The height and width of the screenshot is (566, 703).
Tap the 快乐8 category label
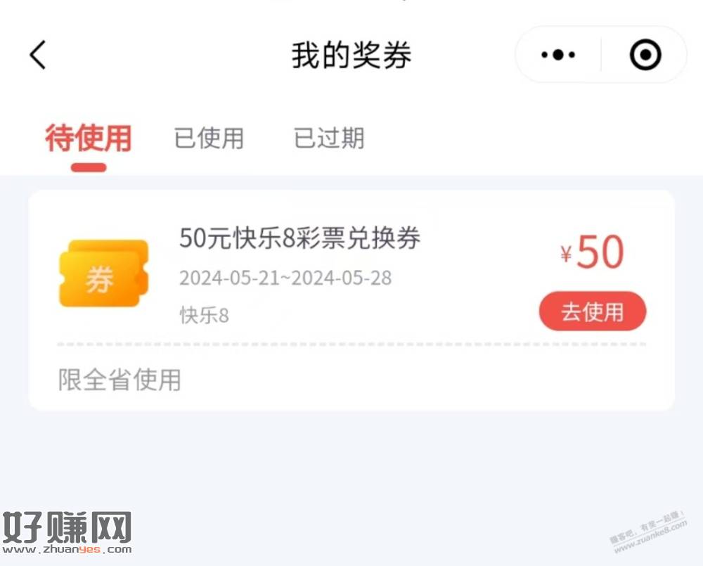click(x=204, y=315)
